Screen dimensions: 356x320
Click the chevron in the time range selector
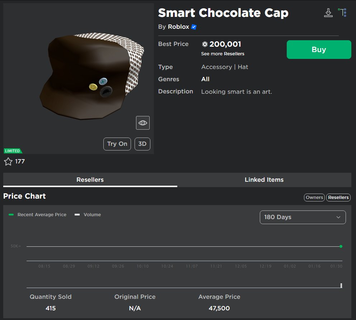point(338,217)
